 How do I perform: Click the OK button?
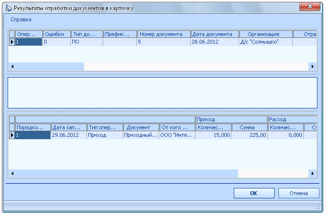coord(254,193)
